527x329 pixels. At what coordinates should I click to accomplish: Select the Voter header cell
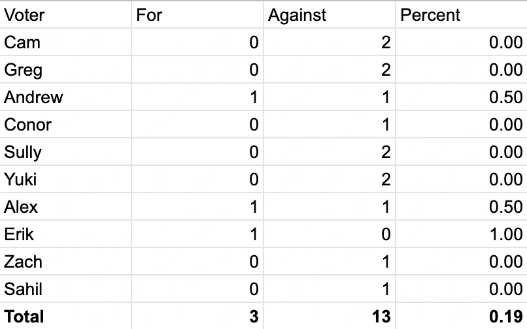point(65,15)
